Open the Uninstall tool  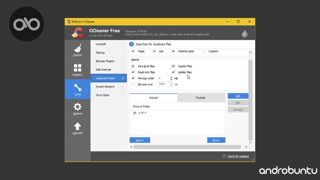click(x=108, y=44)
